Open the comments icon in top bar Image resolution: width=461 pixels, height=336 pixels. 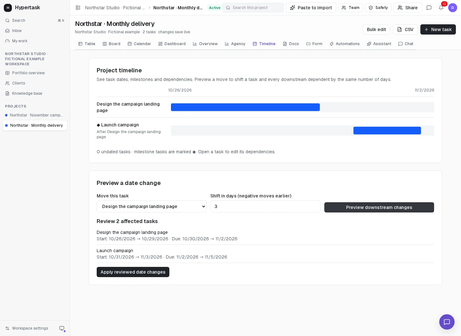[429, 8]
